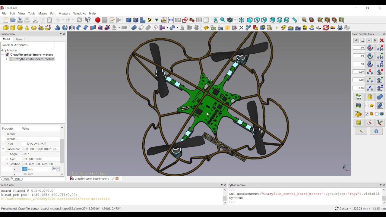The width and height of the screenshot is (386, 217).
Task: Switch to the Tasks tab in Combo View
Action: point(19,39)
